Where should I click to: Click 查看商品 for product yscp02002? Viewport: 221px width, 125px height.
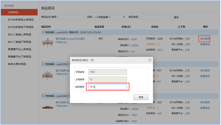click(x=205, y=108)
